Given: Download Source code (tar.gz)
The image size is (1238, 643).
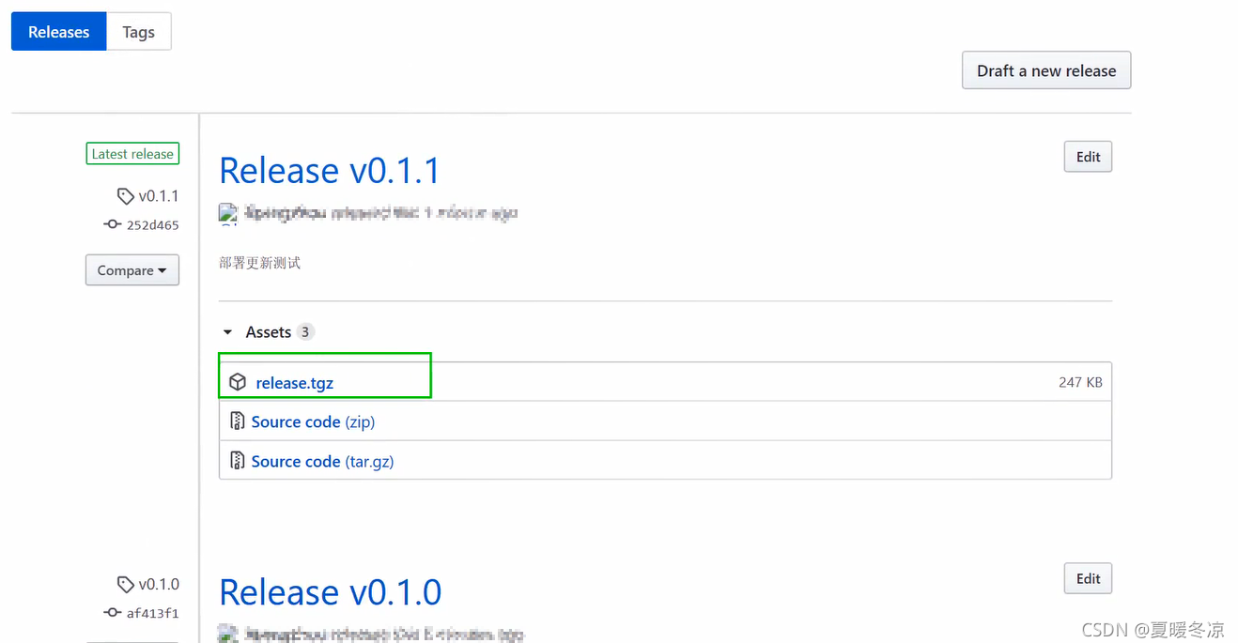Looking at the screenshot, I should [x=322, y=462].
